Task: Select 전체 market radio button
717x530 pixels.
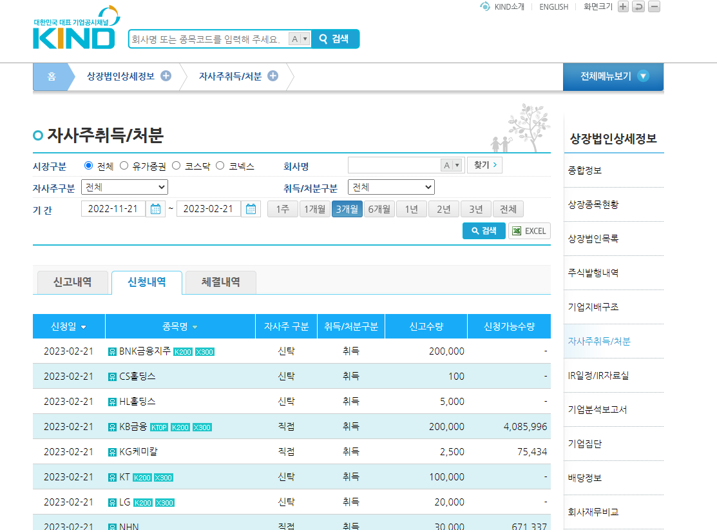Action: coord(89,166)
